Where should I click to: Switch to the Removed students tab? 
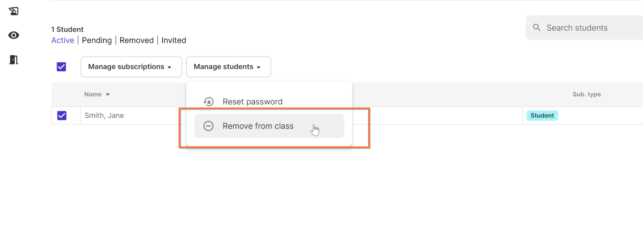(x=137, y=40)
